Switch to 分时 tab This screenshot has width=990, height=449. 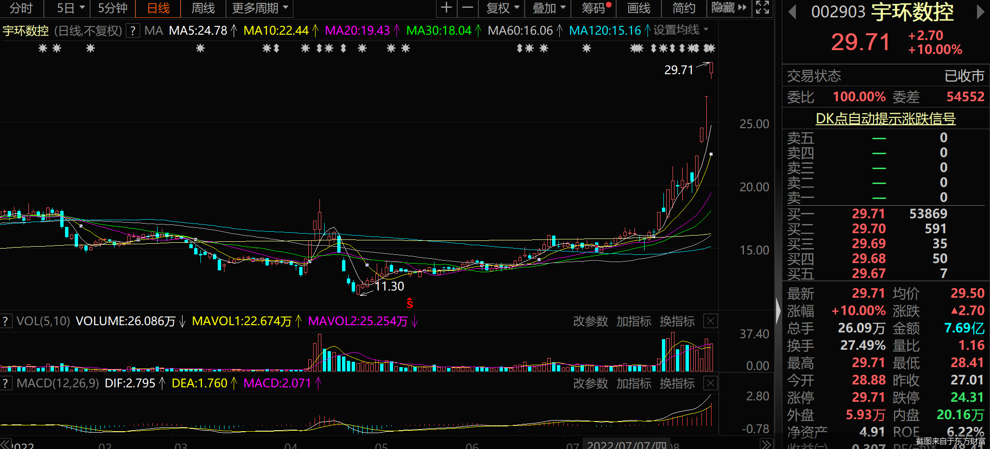21,8
